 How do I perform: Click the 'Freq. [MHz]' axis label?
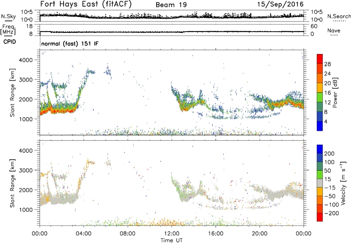point(8,29)
